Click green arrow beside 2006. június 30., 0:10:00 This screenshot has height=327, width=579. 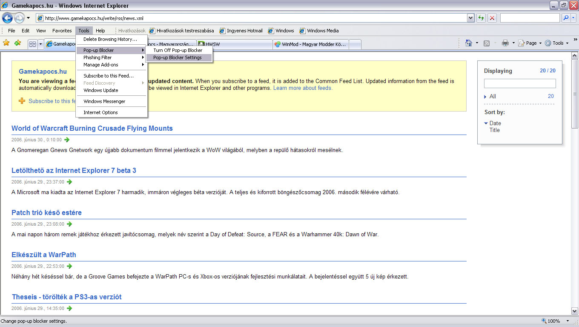[x=67, y=140]
